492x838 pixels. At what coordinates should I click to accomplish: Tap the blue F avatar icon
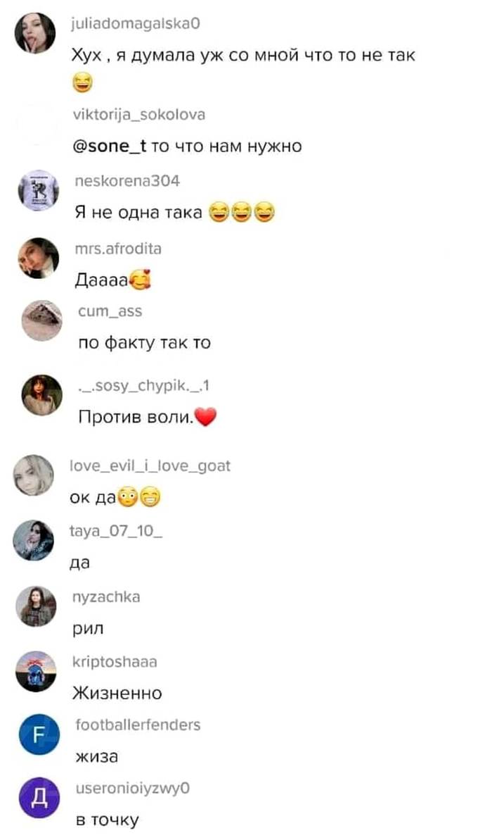(39, 735)
